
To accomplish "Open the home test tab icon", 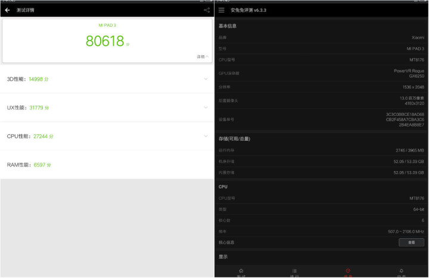I will pyautogui.click(x=241, y=271).
